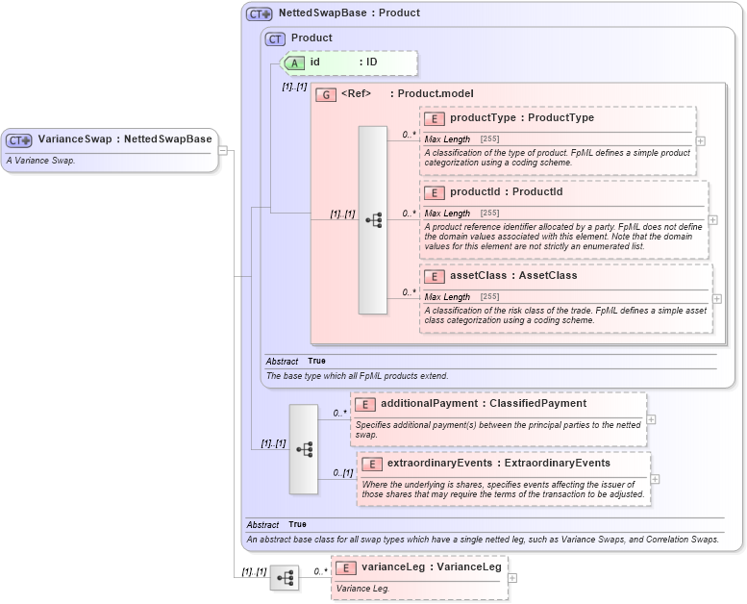This screenshot has height=604, width=747.
Task: Expand the assetClass element
Action: [x=716, y=299]
